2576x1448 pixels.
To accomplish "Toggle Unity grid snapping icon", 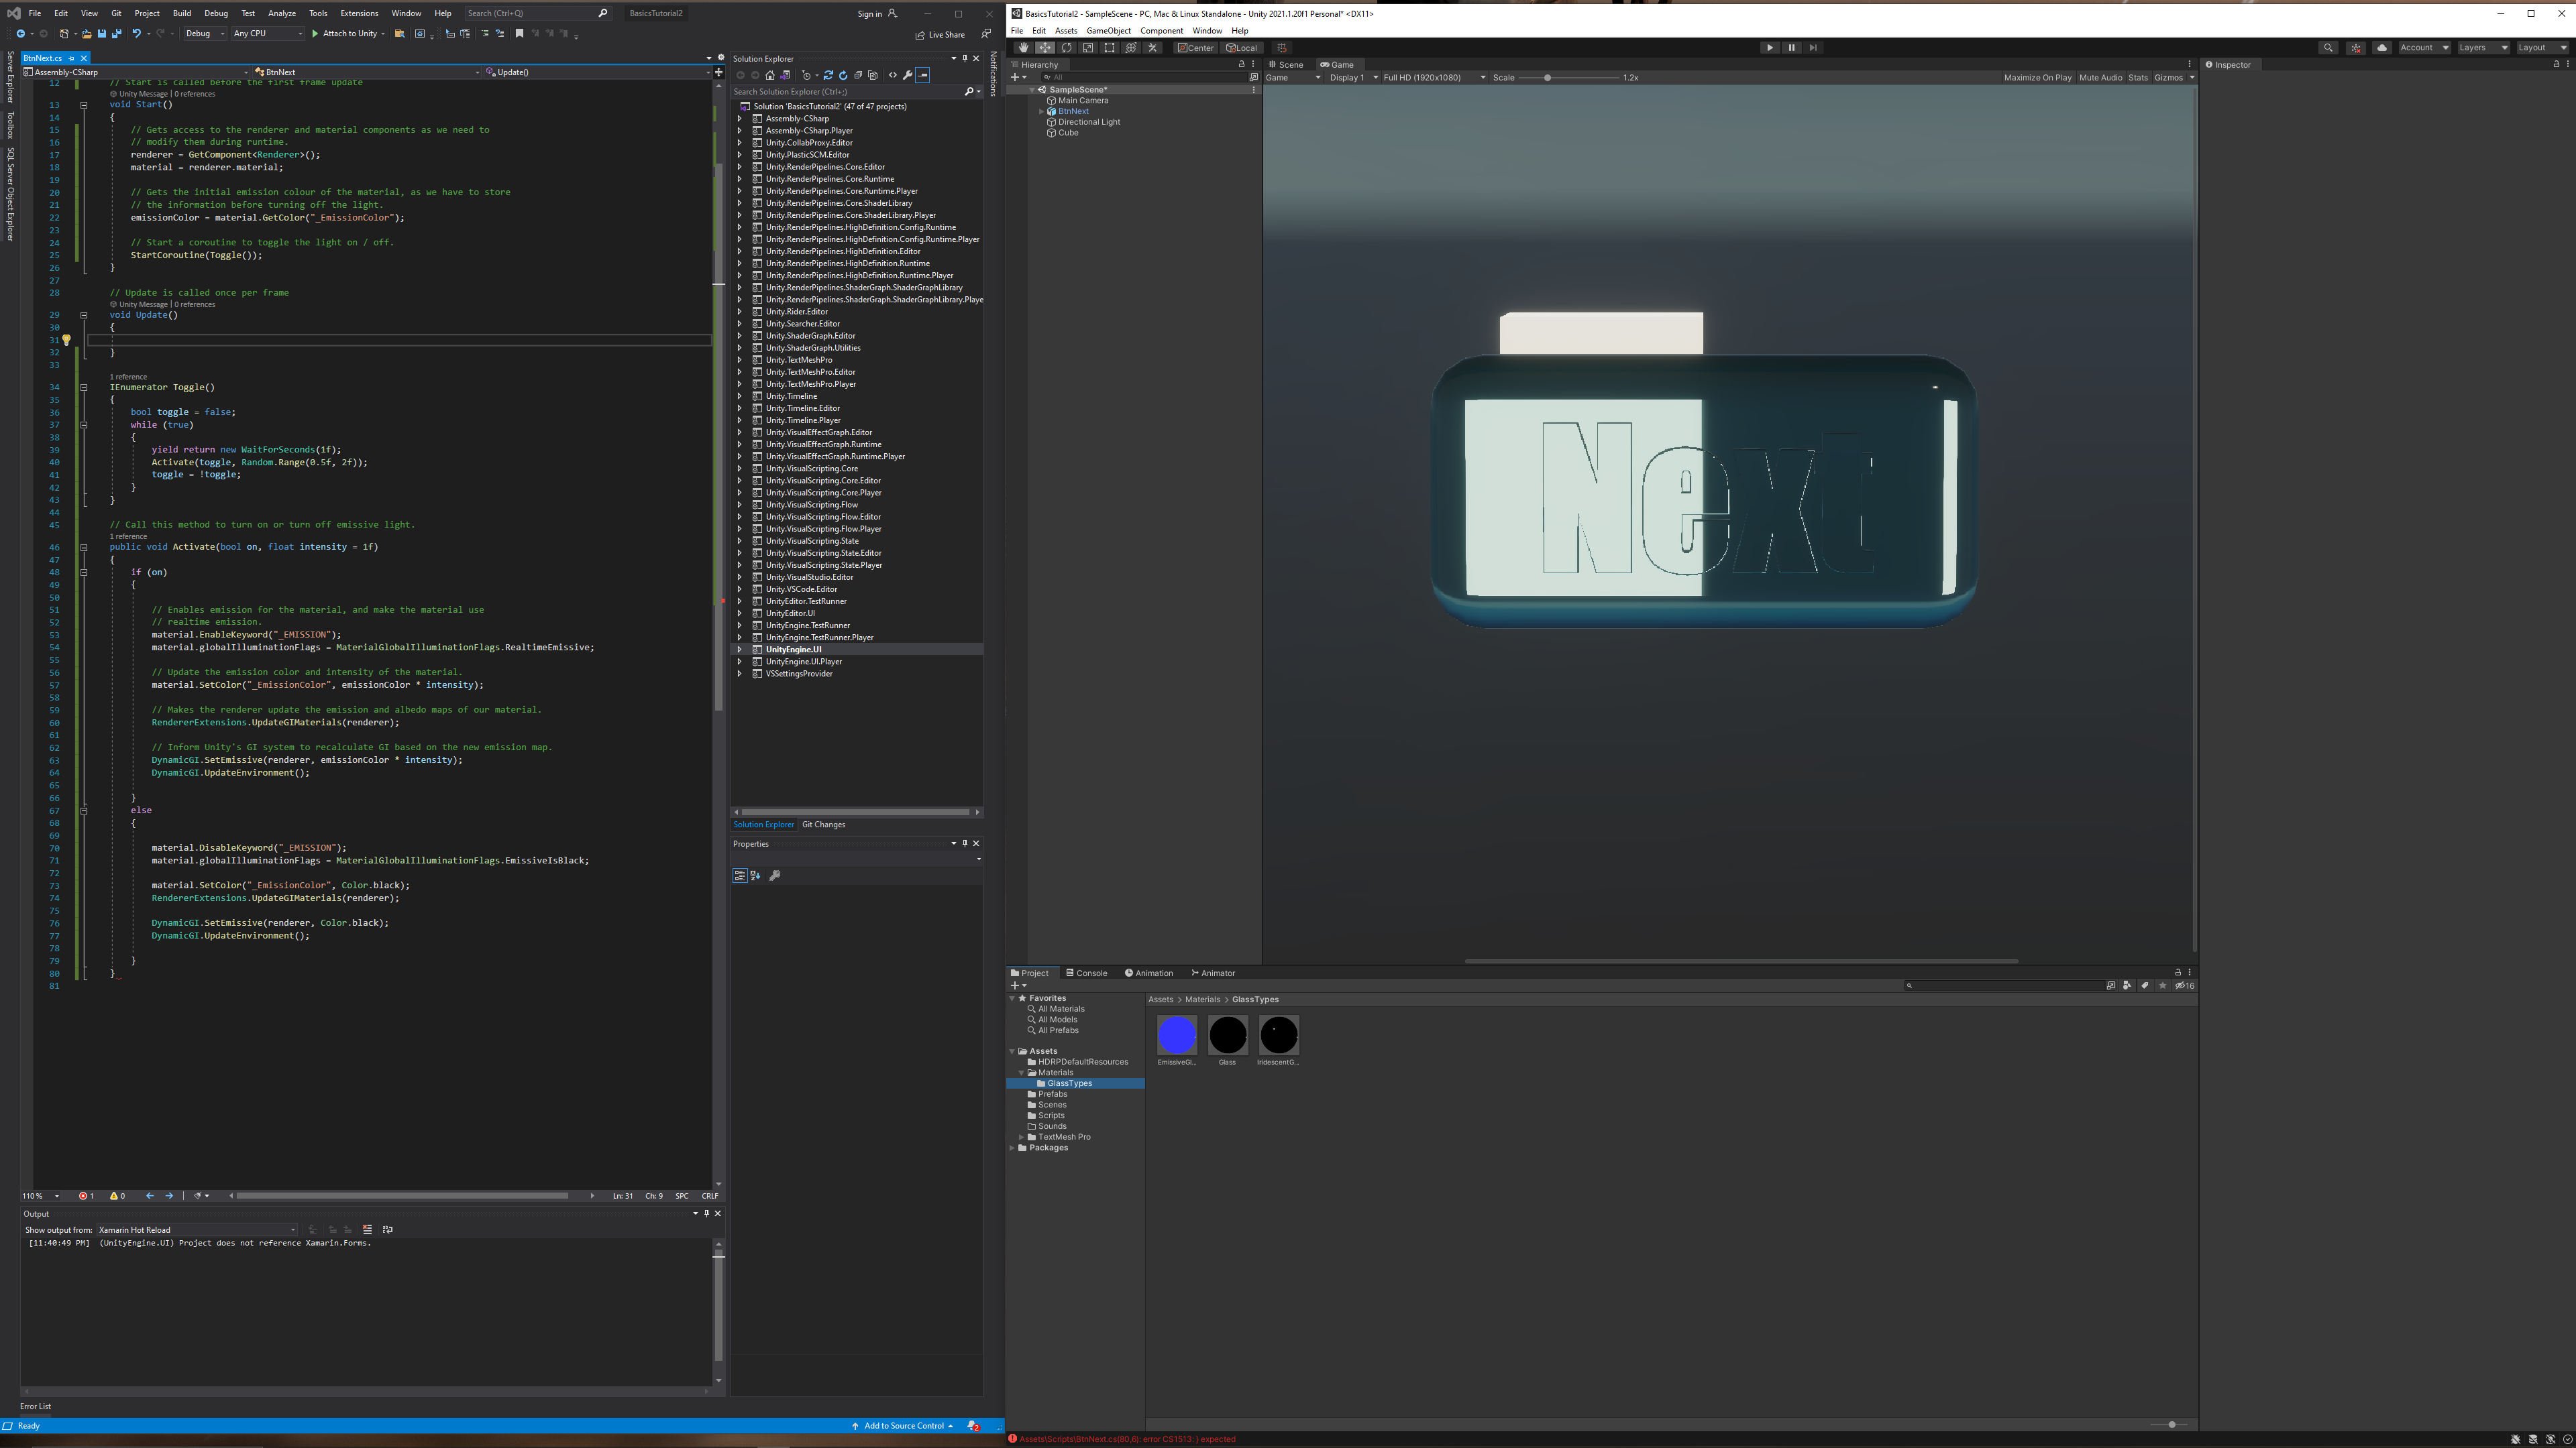I will click(1282, 48).
